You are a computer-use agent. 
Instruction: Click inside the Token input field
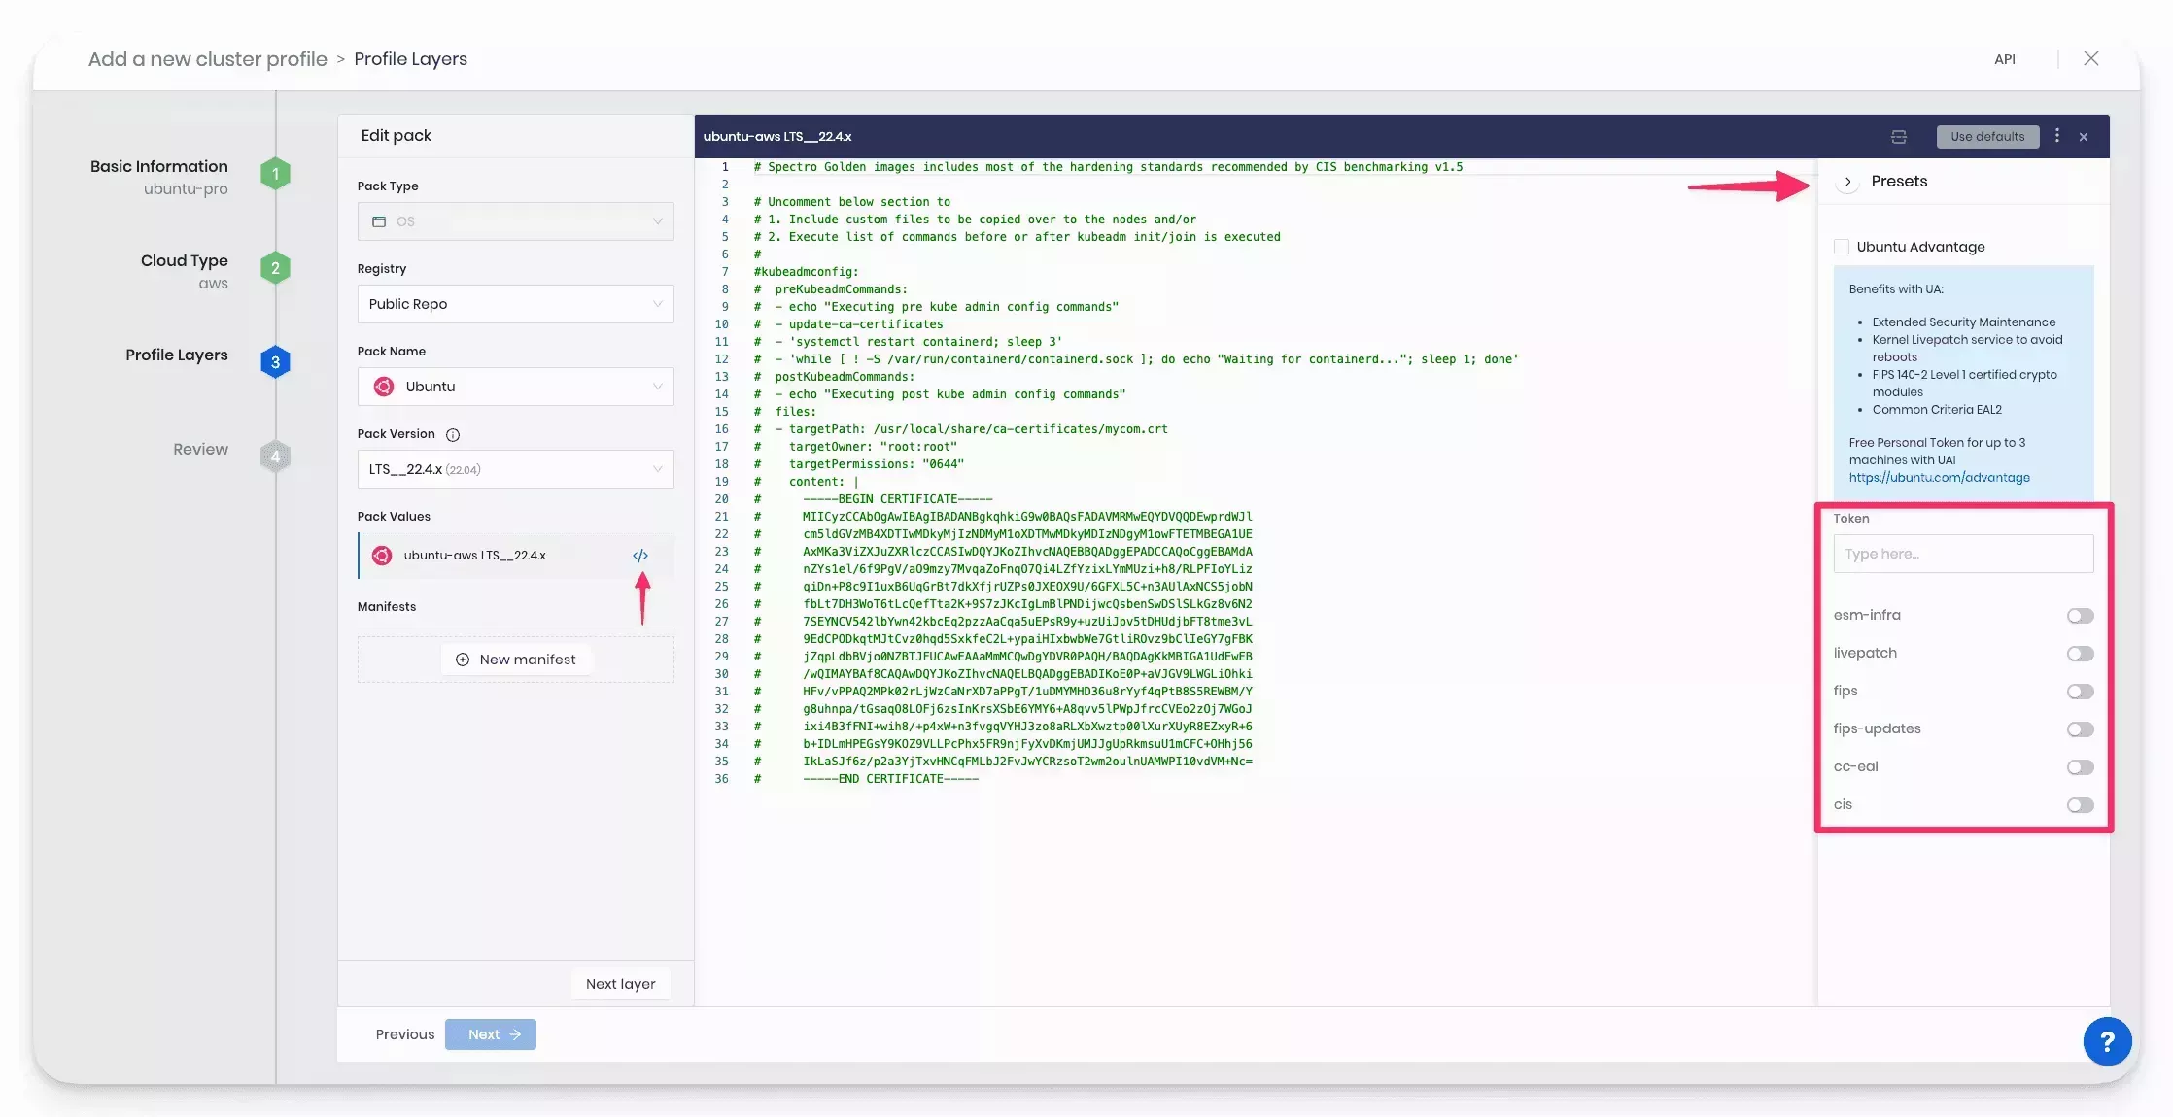pyautogui.click(x=1962, y=554)
